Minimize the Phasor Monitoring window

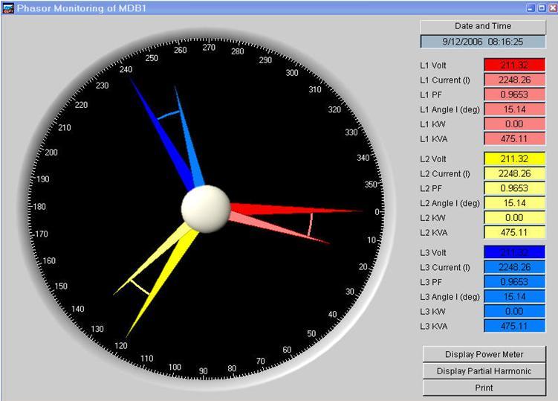click(x=531, y=7)
